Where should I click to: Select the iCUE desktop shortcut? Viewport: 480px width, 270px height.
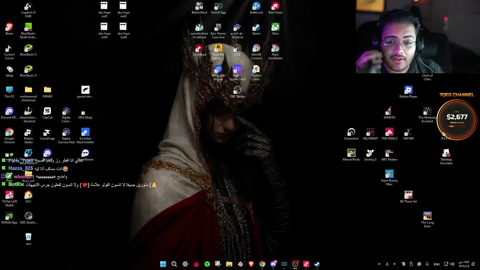click(x=237, y=50)
